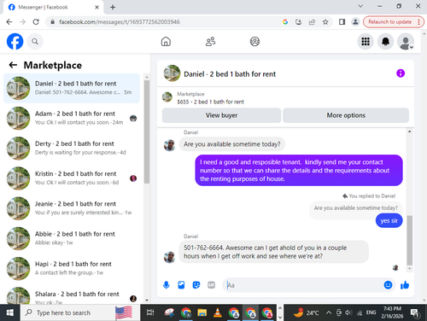Toggle the browser side panel
This screenshot has width=427, height=321.
(x=342, y=22)
